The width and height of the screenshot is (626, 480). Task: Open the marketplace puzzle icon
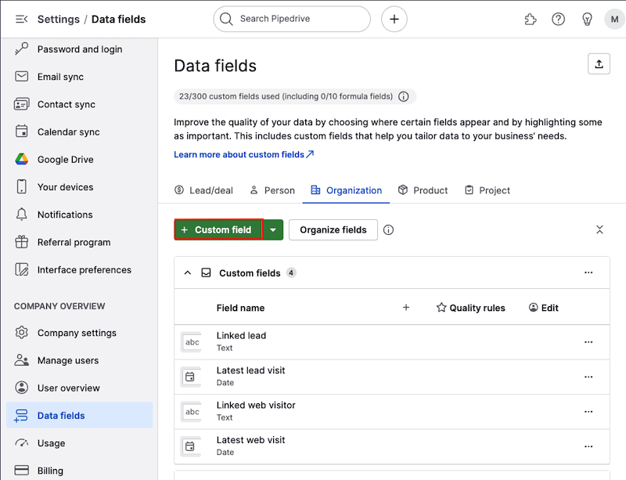click(531, 19)
